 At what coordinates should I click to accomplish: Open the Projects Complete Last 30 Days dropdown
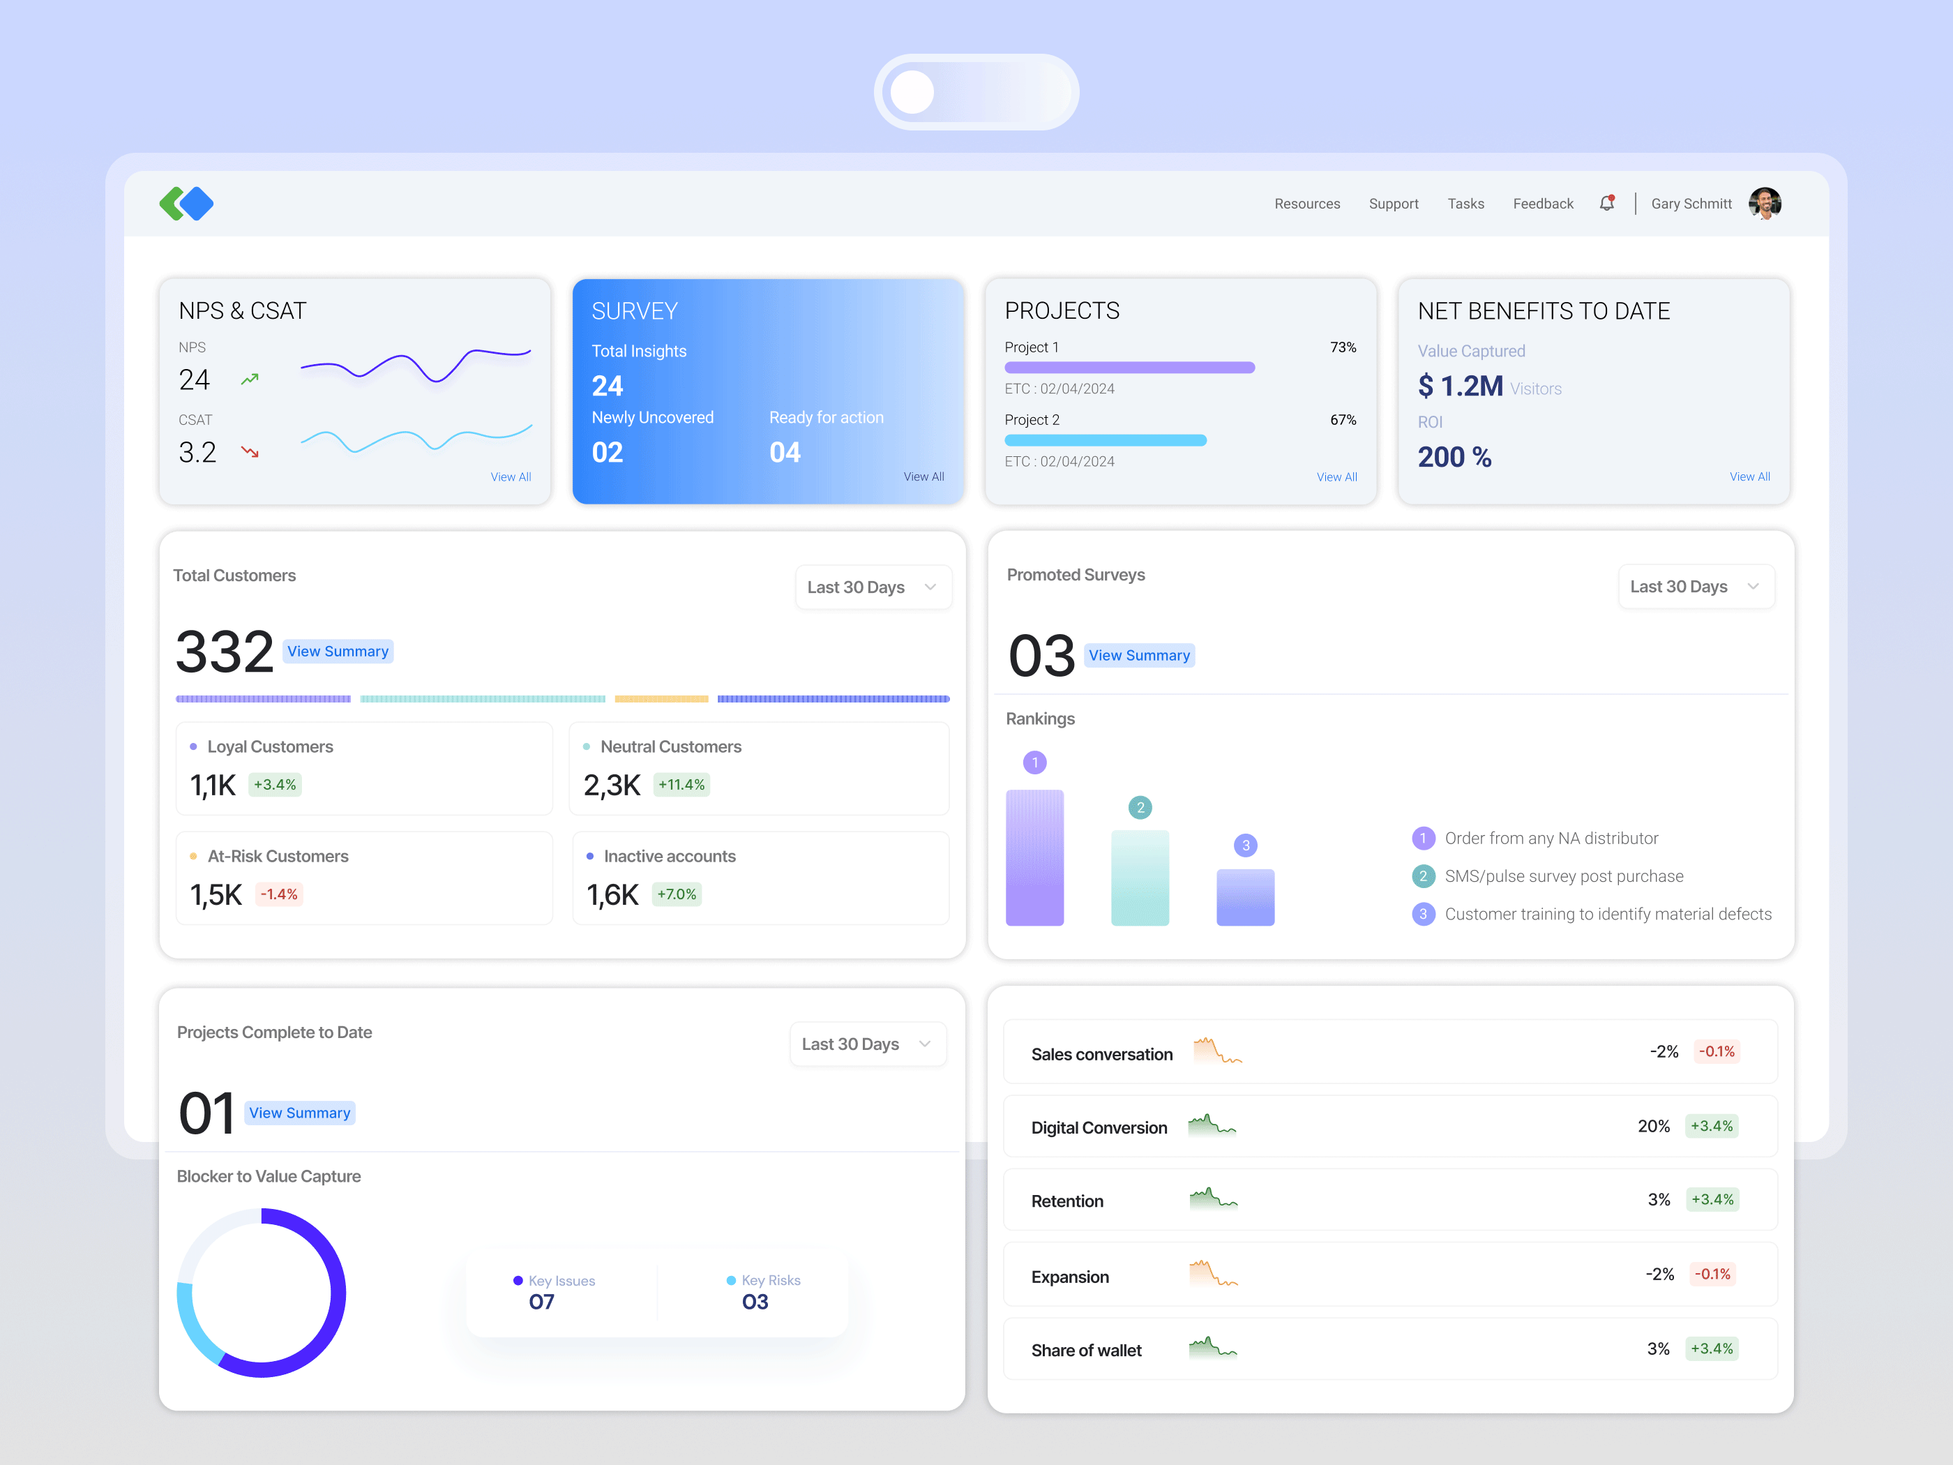point(868,1043)
